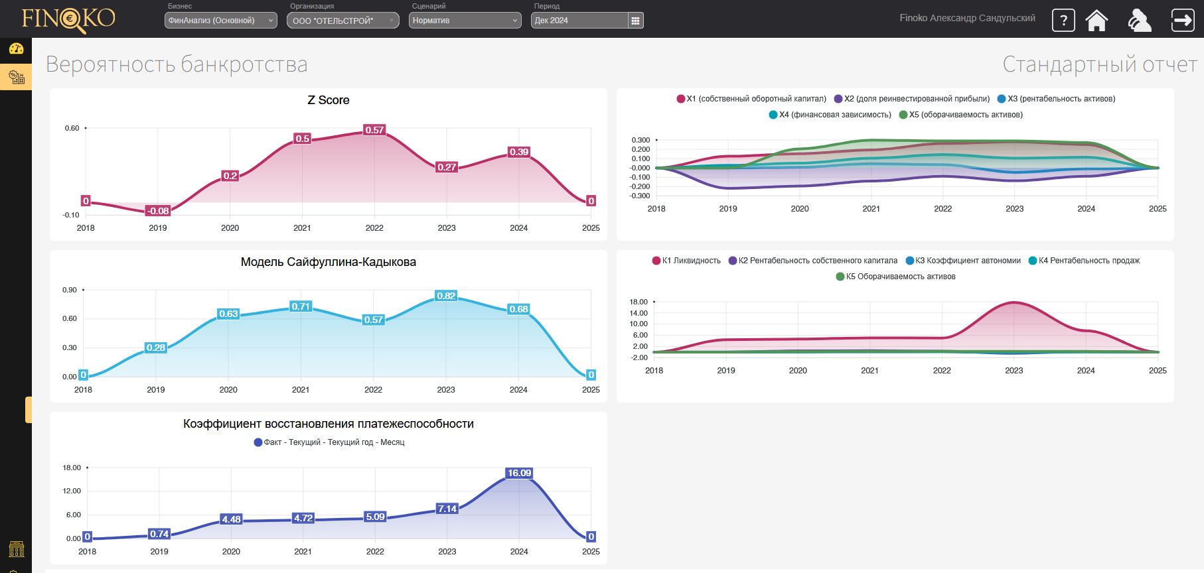Select the financial analysis sidebar icon
This screenshot has width=1204, height=573.
pos(16,77)
